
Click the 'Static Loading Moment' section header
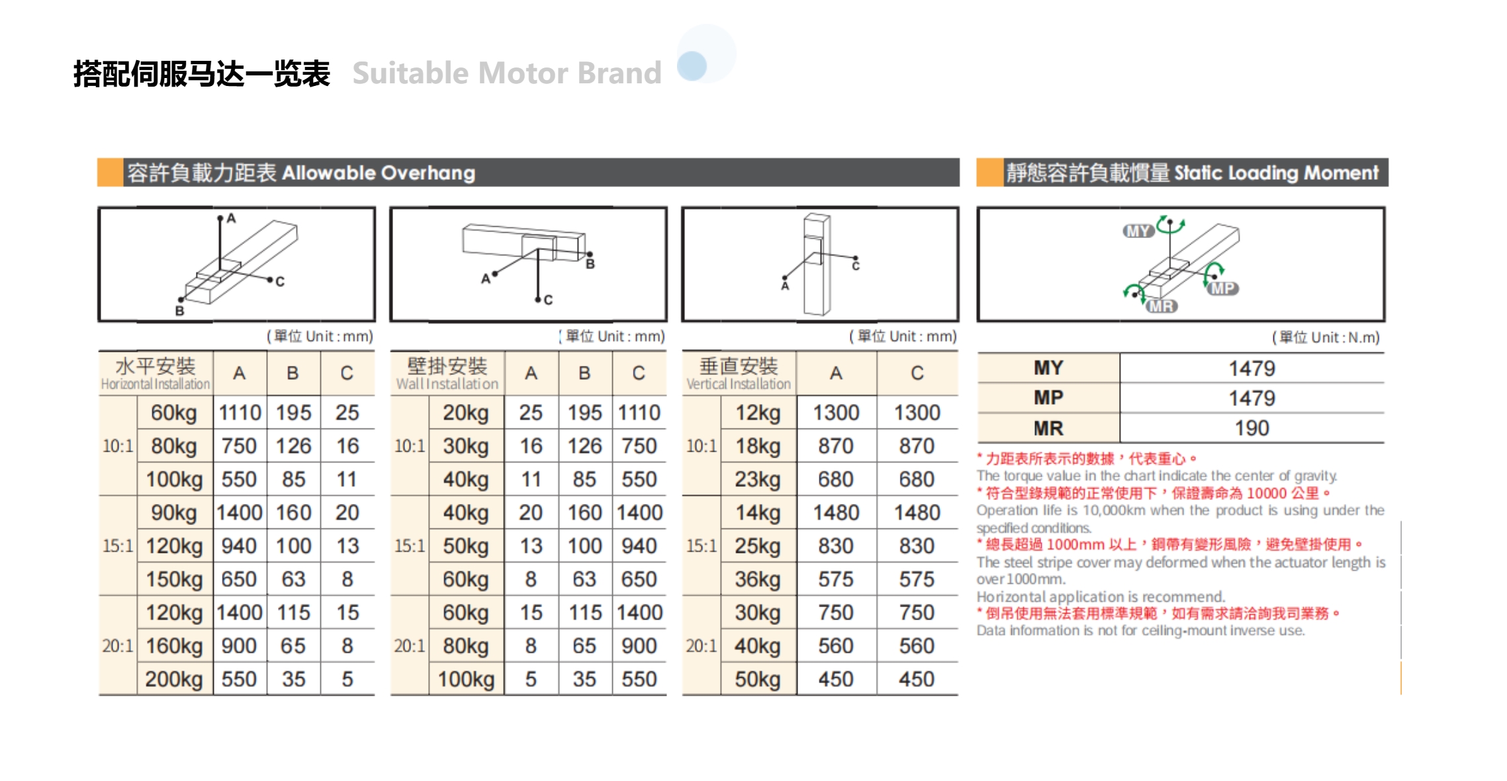(x=1182, y=173)
